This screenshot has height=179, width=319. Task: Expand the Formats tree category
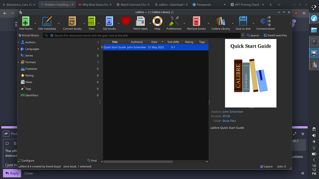pyautogui.click(x=18, y=62)
